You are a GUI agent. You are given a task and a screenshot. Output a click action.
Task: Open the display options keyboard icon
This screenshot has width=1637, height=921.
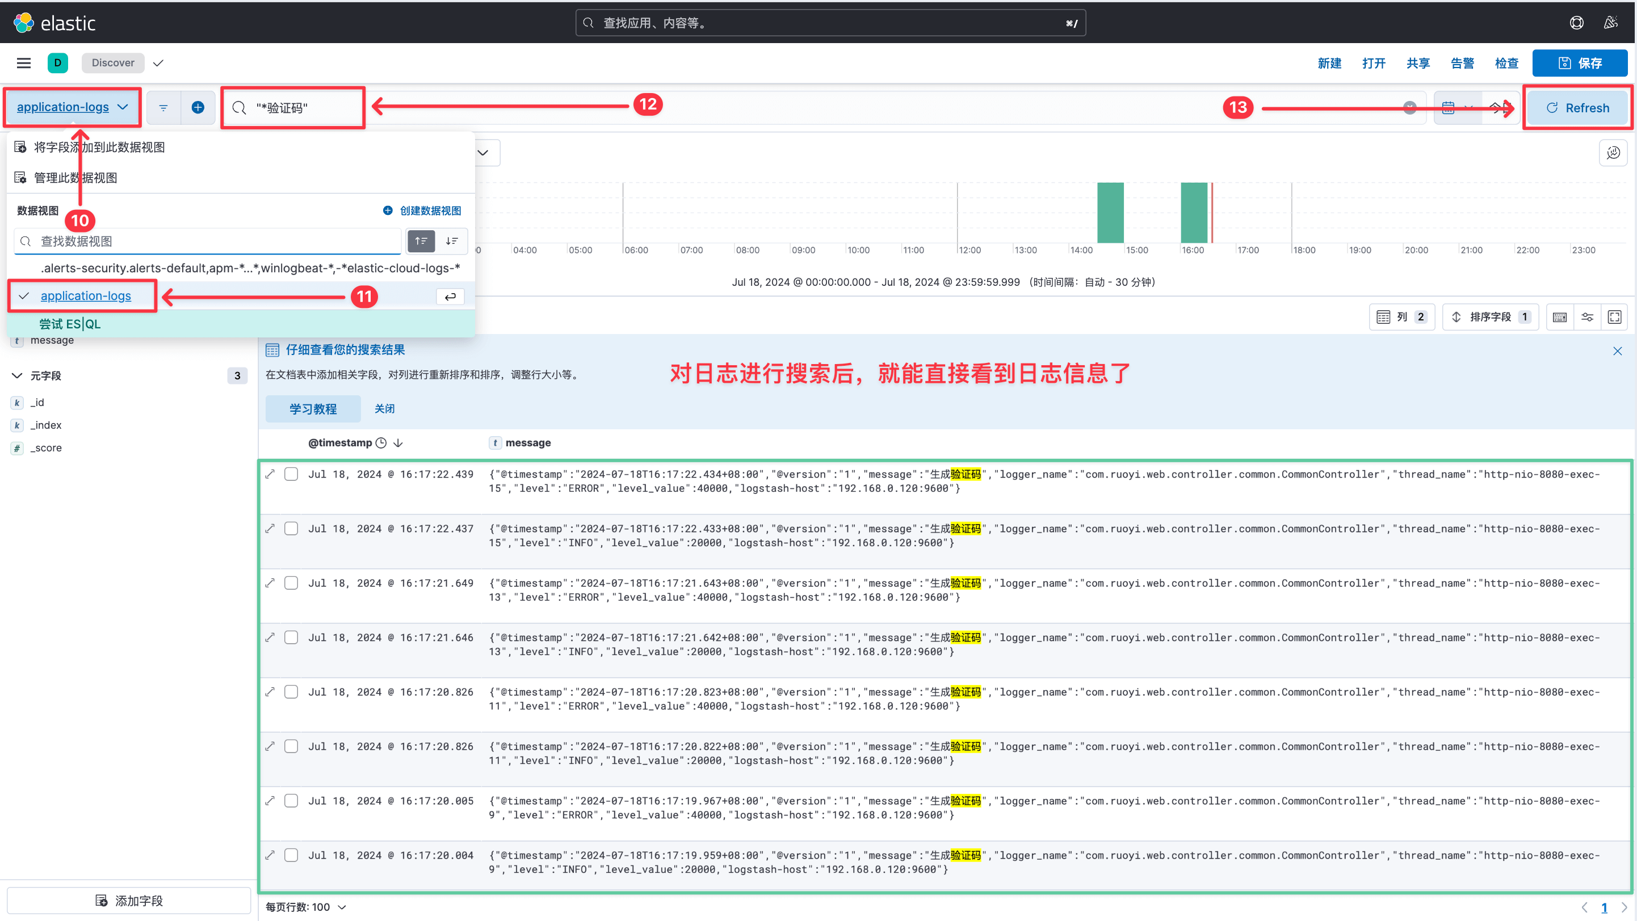tap(1559, 316)
